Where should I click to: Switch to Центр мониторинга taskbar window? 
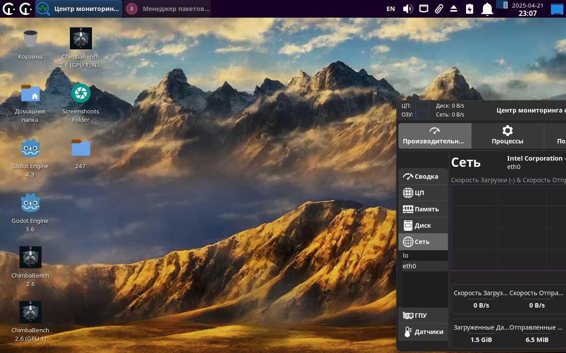79,8
